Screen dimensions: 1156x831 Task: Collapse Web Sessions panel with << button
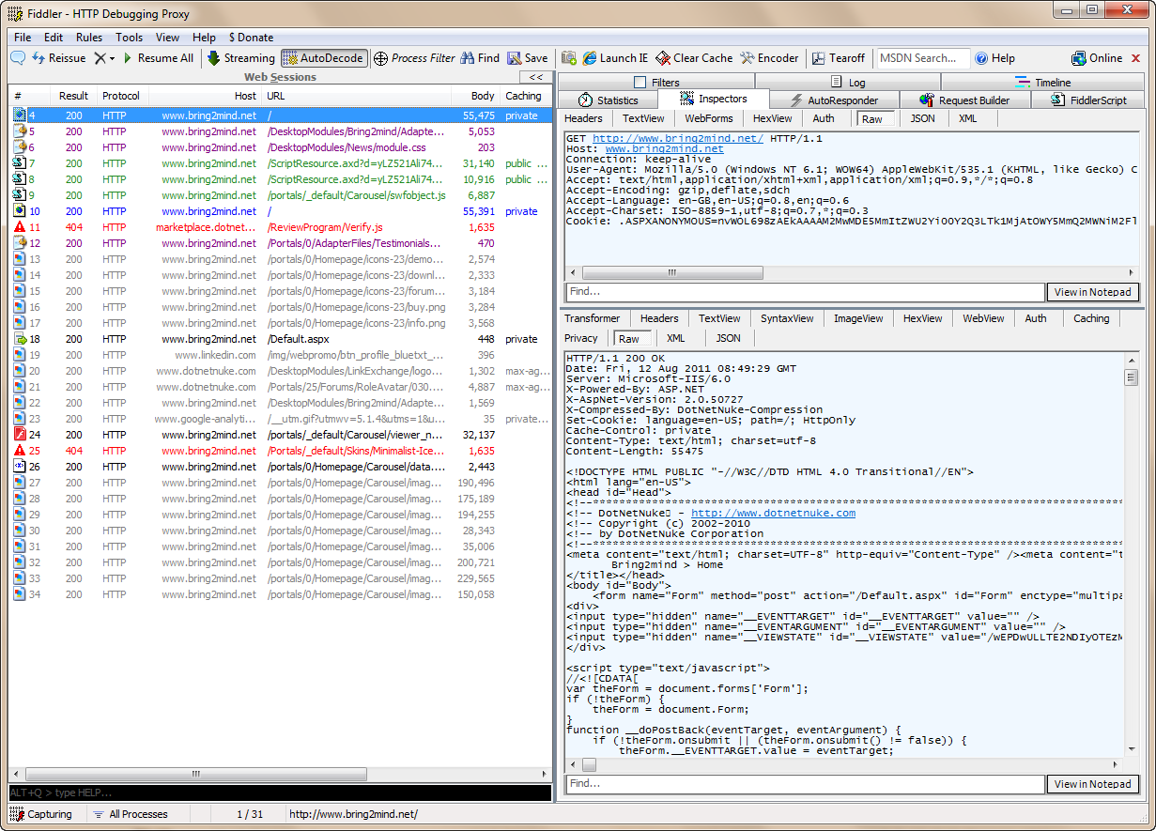pos(536,77)
